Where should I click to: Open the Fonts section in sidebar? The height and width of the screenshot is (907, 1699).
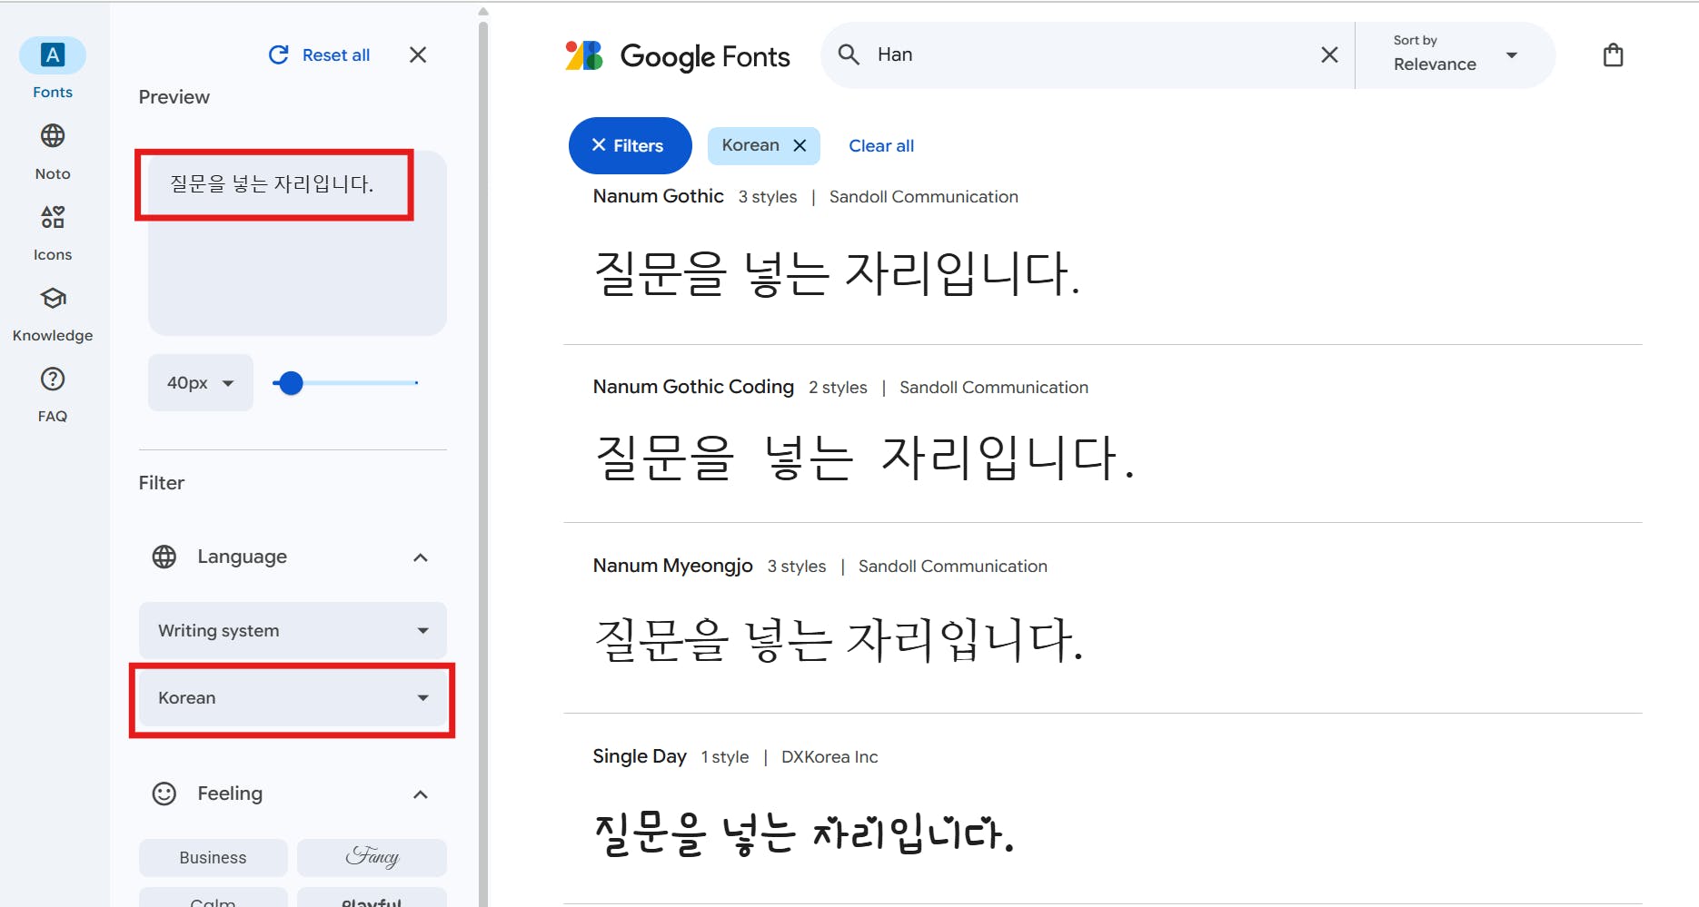(53, 56)
